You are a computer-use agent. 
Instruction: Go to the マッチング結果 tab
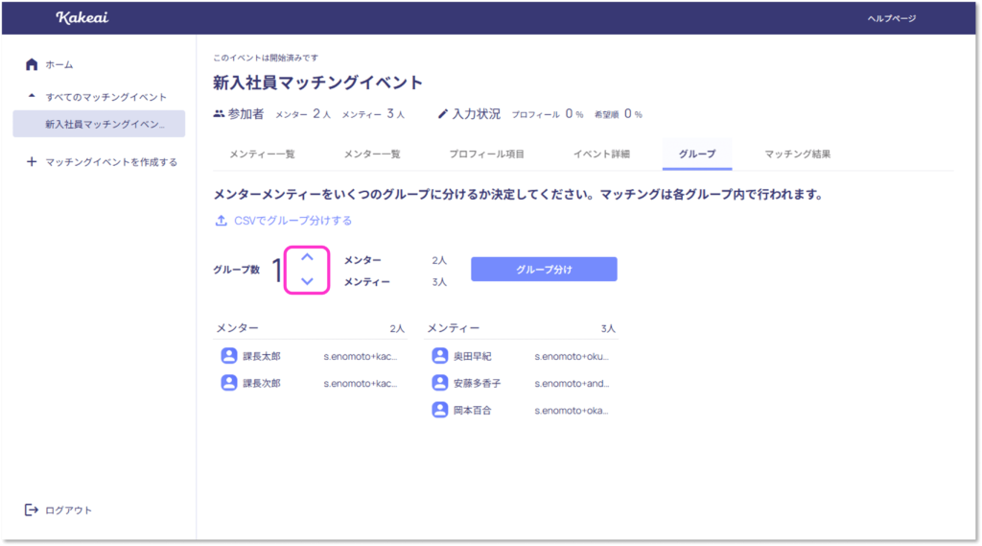tap(797, 154)
